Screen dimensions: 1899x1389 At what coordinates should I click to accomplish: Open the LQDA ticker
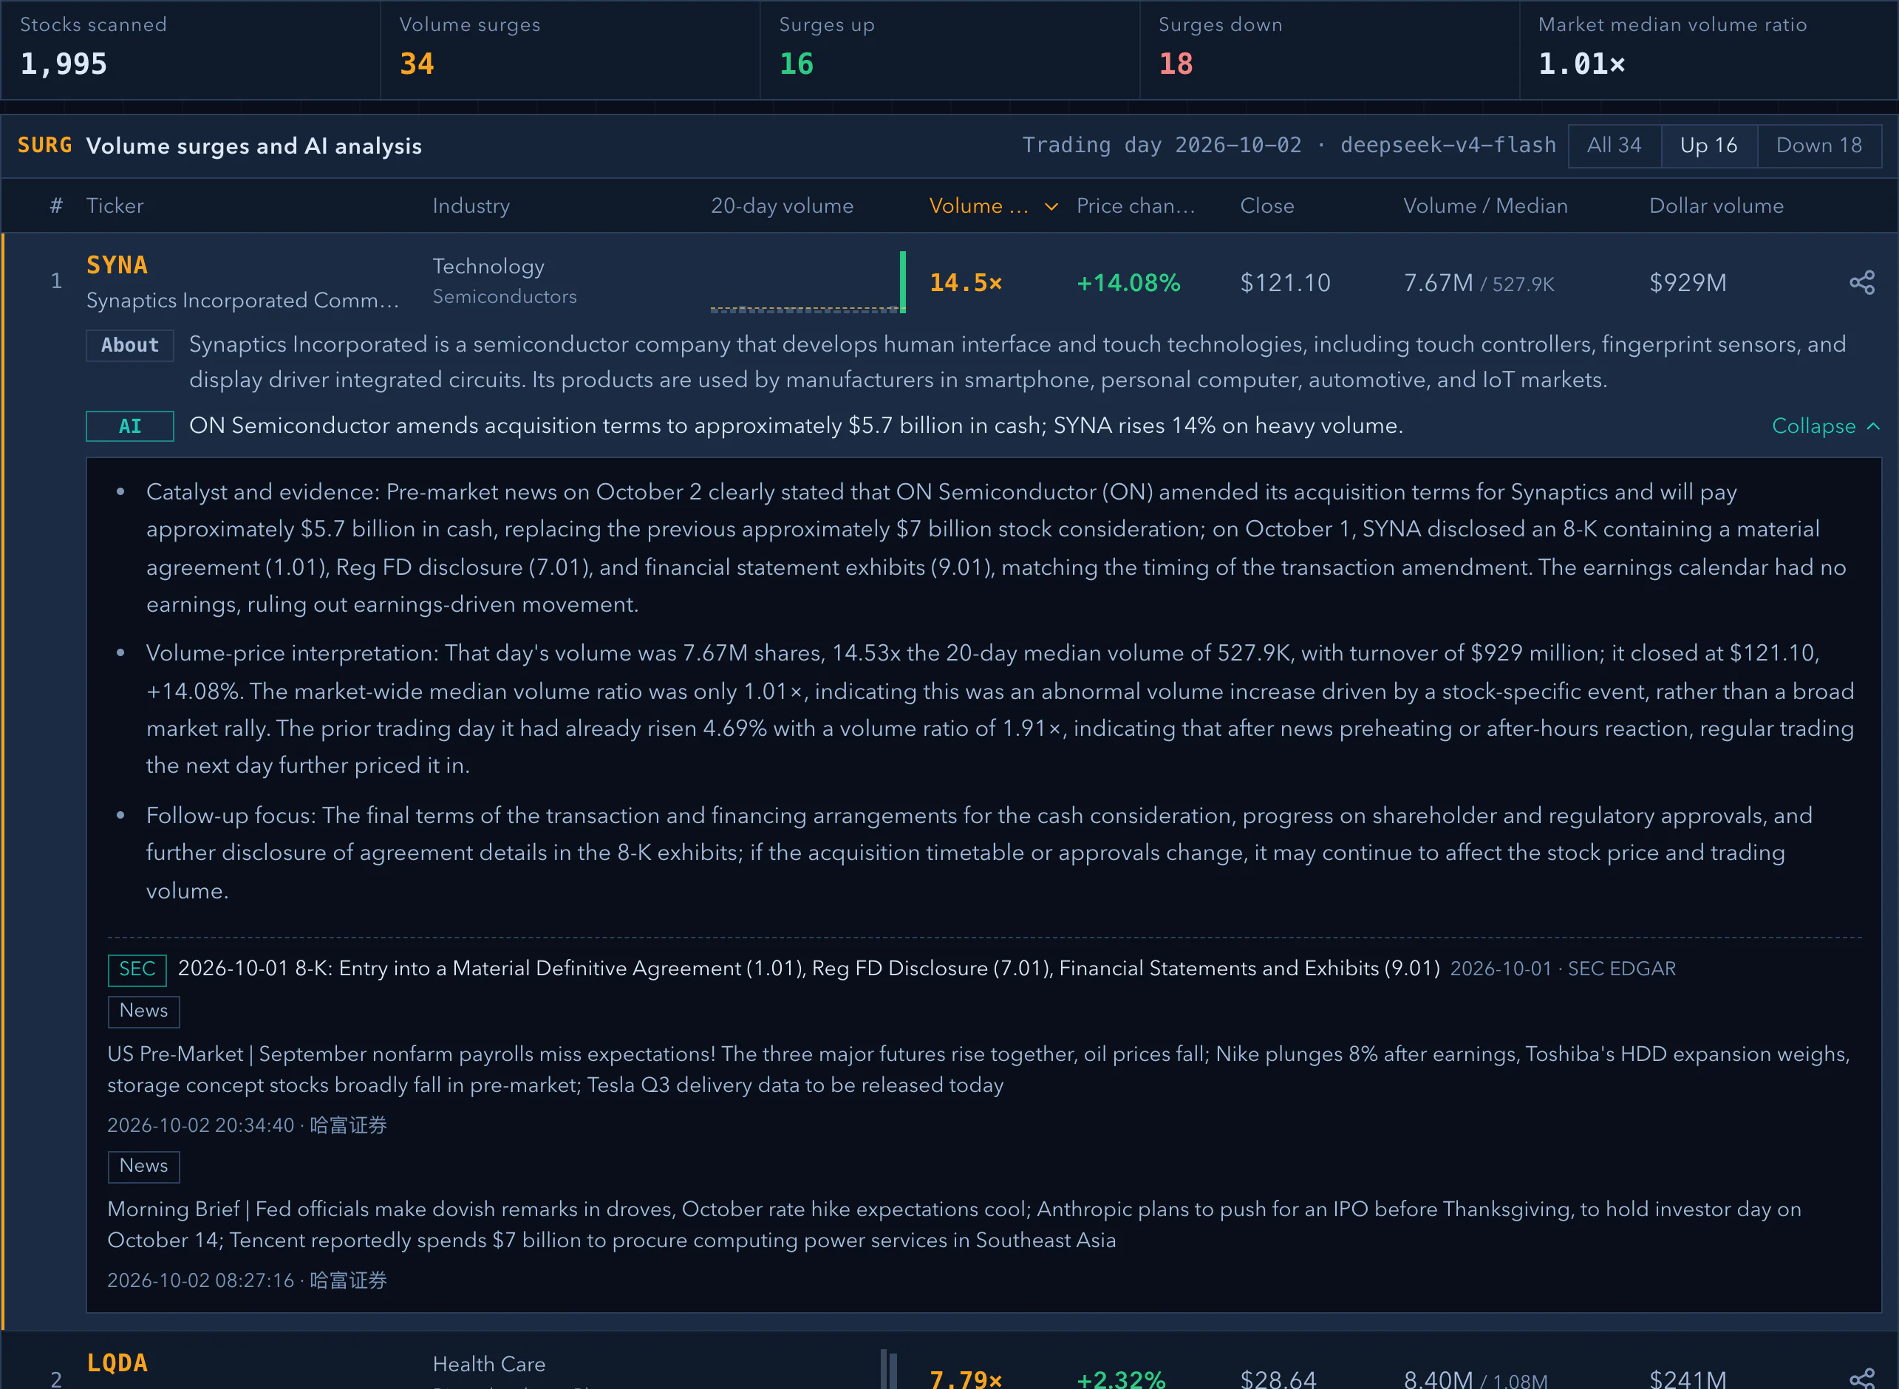point(117,1363)
